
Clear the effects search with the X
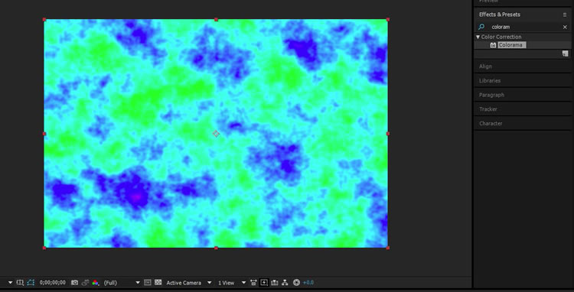[x=565, y=27]
